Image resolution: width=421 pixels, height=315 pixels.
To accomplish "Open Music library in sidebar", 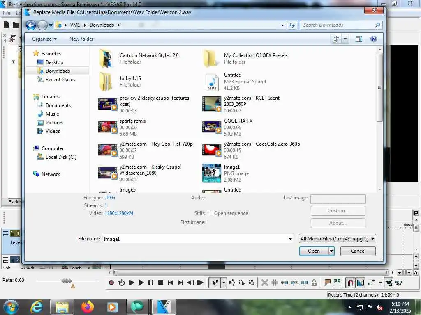I will point(52,114).
